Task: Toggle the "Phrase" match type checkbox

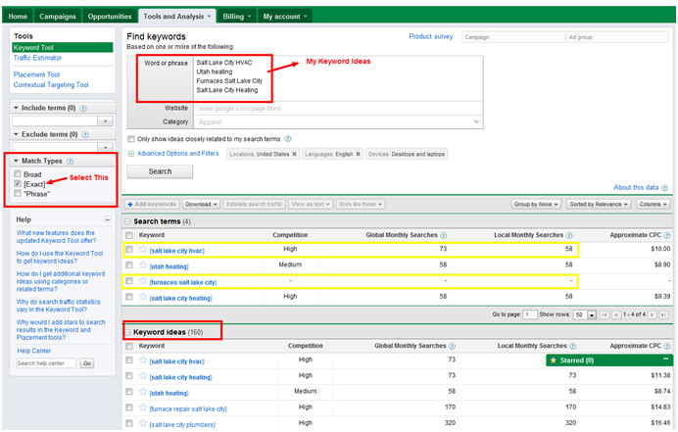Action: click(18, 193)
